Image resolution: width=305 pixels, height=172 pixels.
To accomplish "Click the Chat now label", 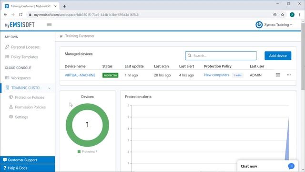I will pos(249,166).
